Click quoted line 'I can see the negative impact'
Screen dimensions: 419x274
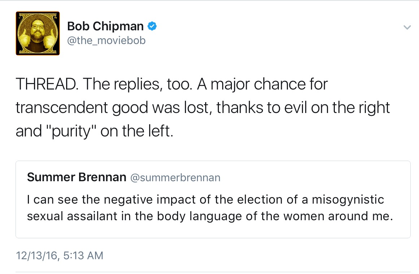click(206, 200)
